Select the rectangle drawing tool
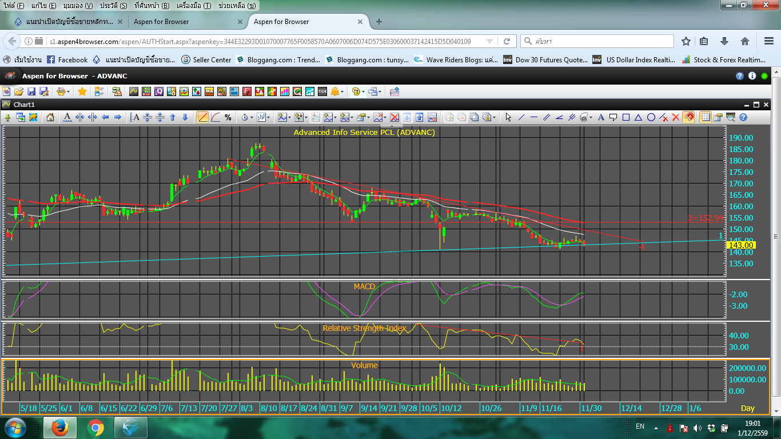 [626, 117]
